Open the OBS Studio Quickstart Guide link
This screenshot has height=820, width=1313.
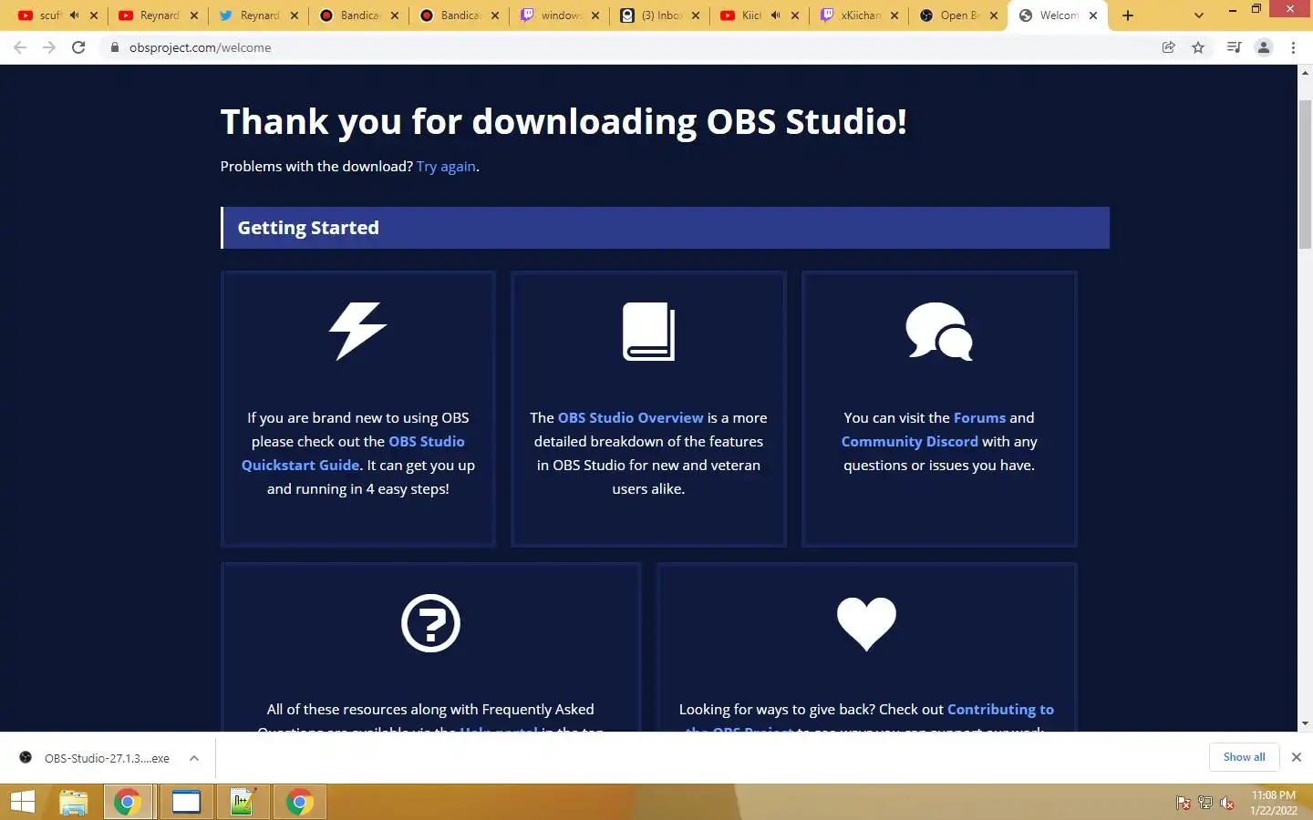click(354, 453)
